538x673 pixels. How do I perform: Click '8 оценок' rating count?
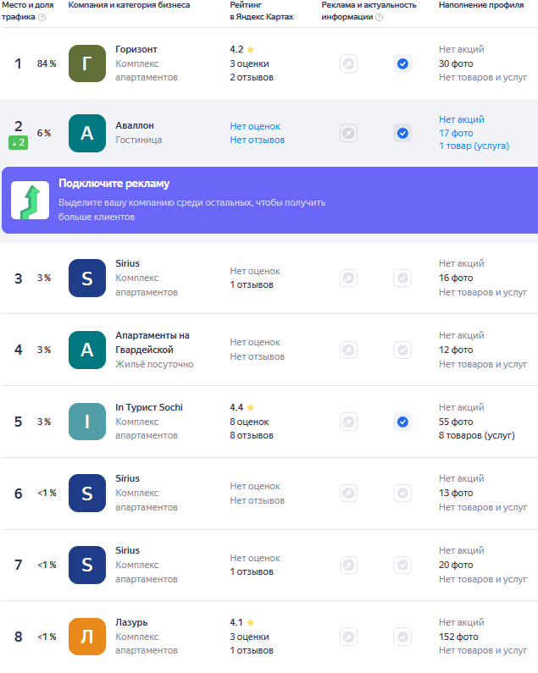(x=249, y=422)
